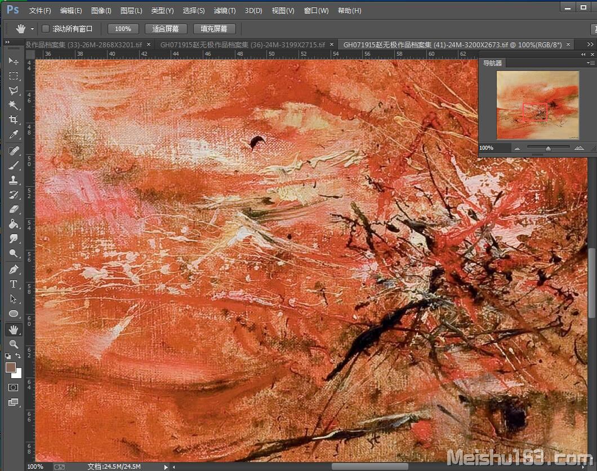Enable scroll all windows checkbox

click(45, 29)
